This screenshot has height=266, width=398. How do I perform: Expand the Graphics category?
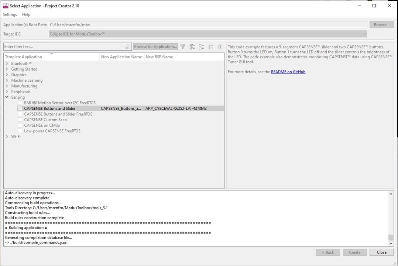pyautogui.click(x=7, y=74)
